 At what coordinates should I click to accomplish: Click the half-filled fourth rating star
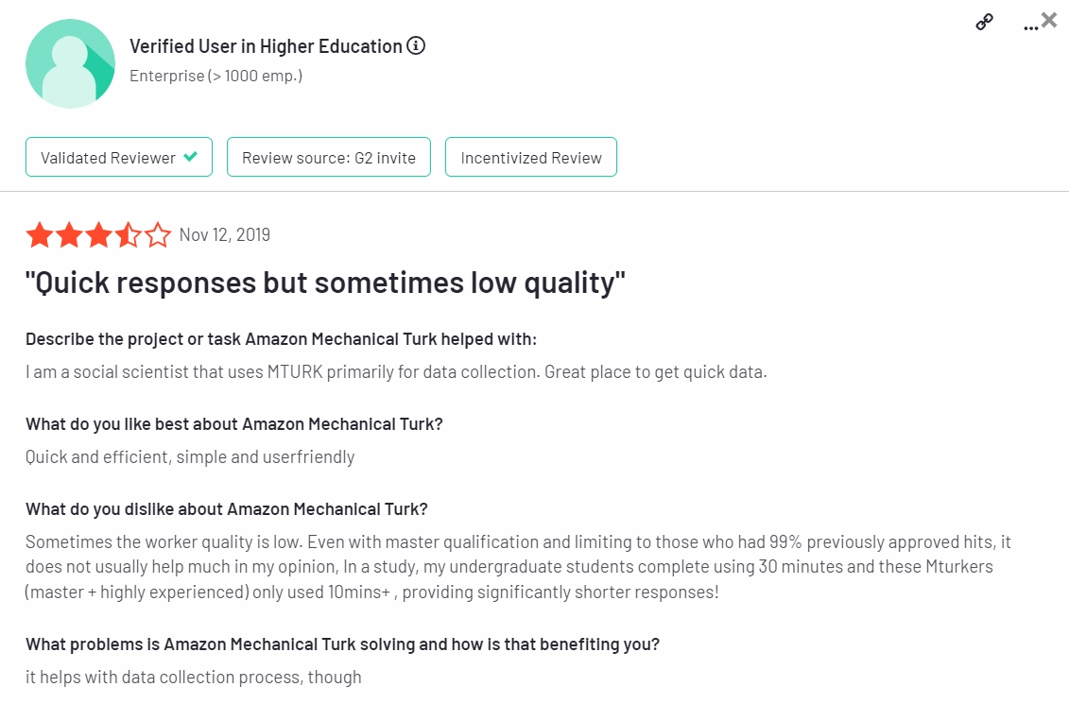(x=128, y=235)
